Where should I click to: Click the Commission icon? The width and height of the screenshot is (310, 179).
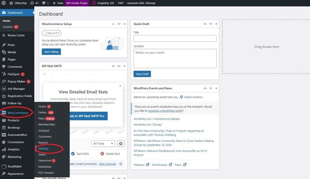click(4, 142)
